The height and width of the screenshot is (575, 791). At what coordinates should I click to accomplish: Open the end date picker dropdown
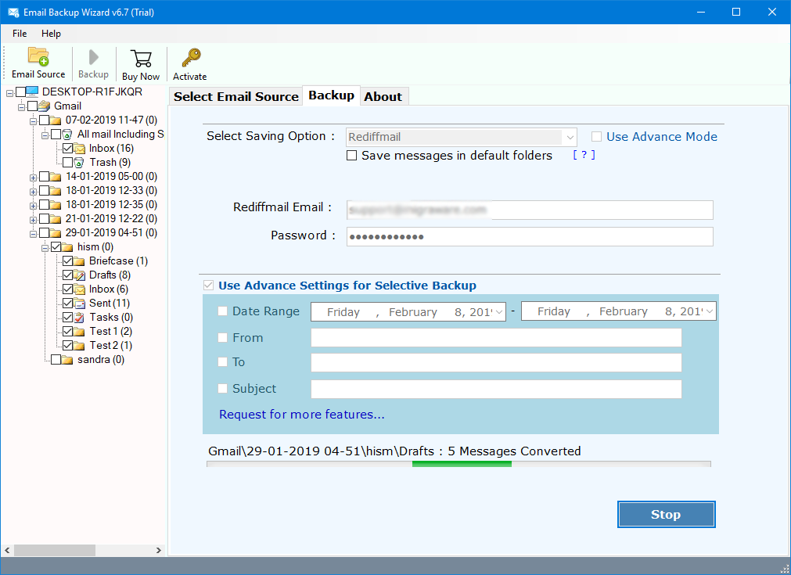[710, 311]
